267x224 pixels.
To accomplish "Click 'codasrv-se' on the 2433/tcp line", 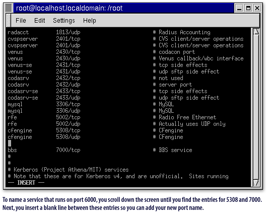I will 23,91.
